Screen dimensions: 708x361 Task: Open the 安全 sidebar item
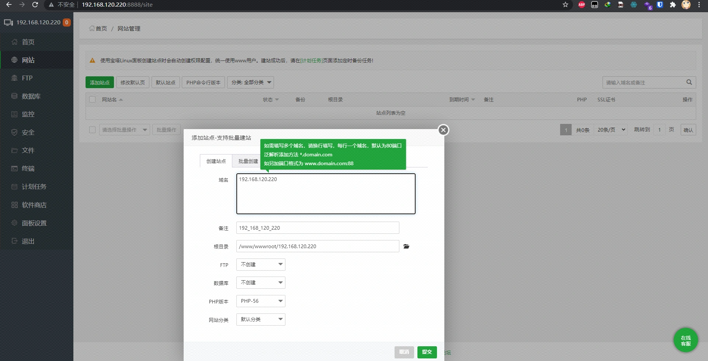coord(37,132)
